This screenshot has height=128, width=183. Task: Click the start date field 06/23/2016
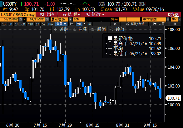click(9, 19)
